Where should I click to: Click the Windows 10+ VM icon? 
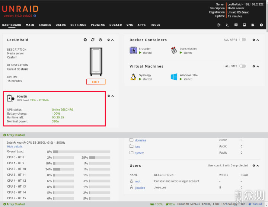[174, 77]
